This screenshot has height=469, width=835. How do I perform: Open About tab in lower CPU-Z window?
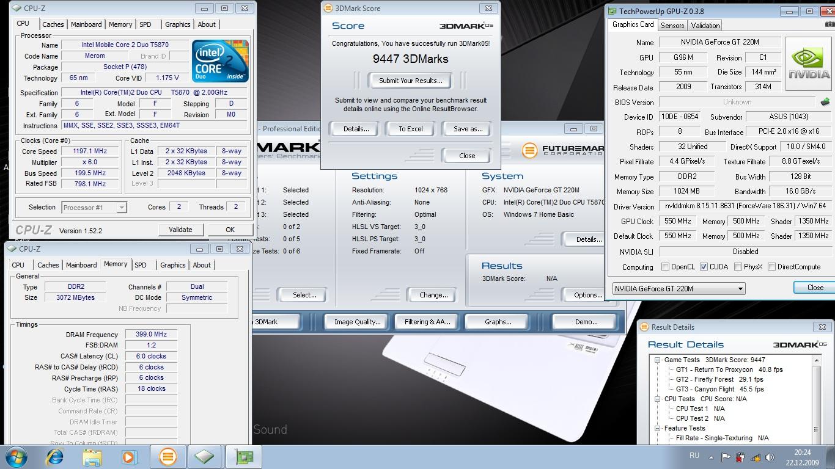(202, 265)
